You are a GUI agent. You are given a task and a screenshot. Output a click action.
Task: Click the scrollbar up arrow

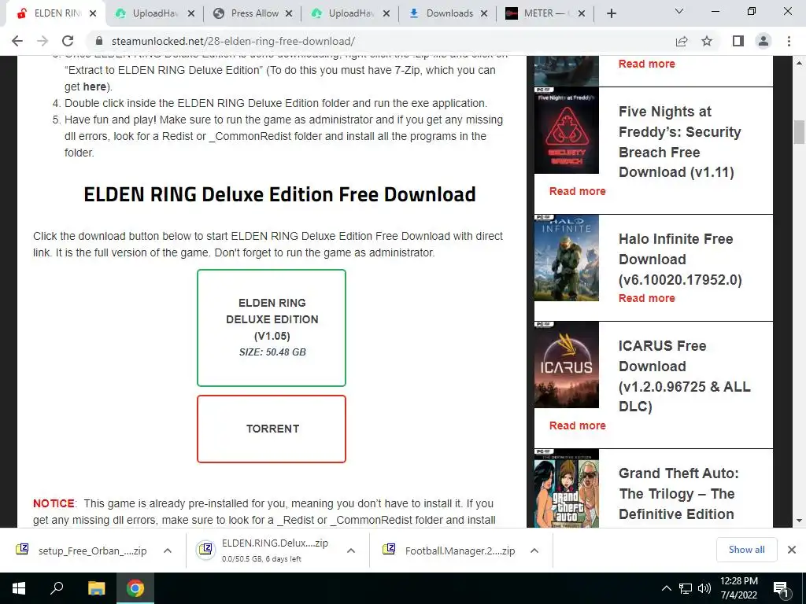[x=799, y=63]
